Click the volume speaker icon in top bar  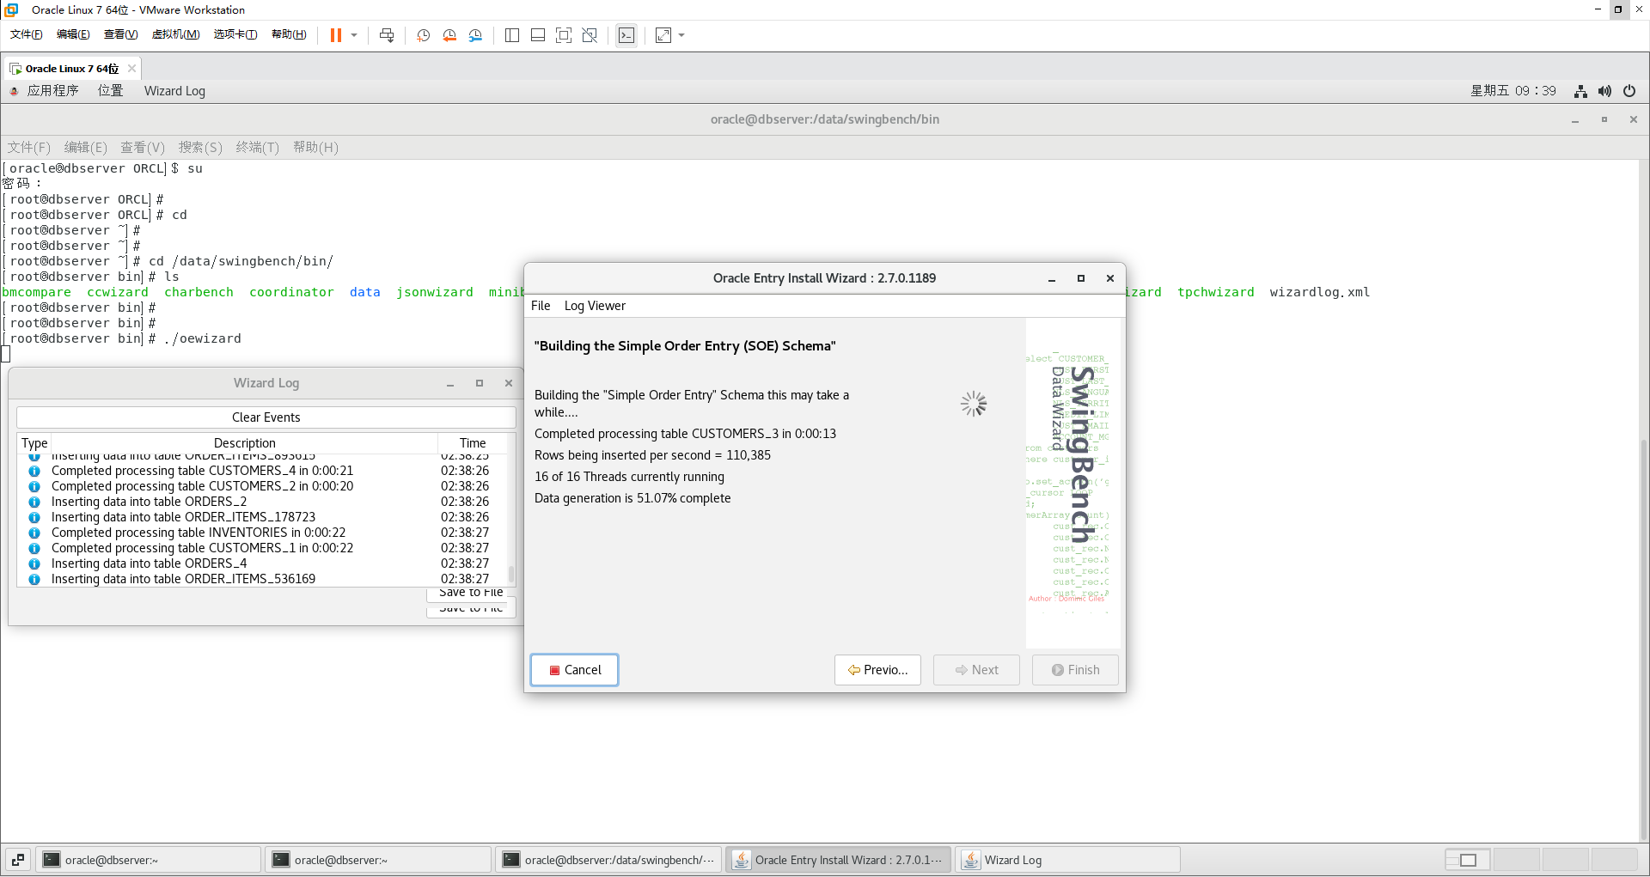[1604, 91]
